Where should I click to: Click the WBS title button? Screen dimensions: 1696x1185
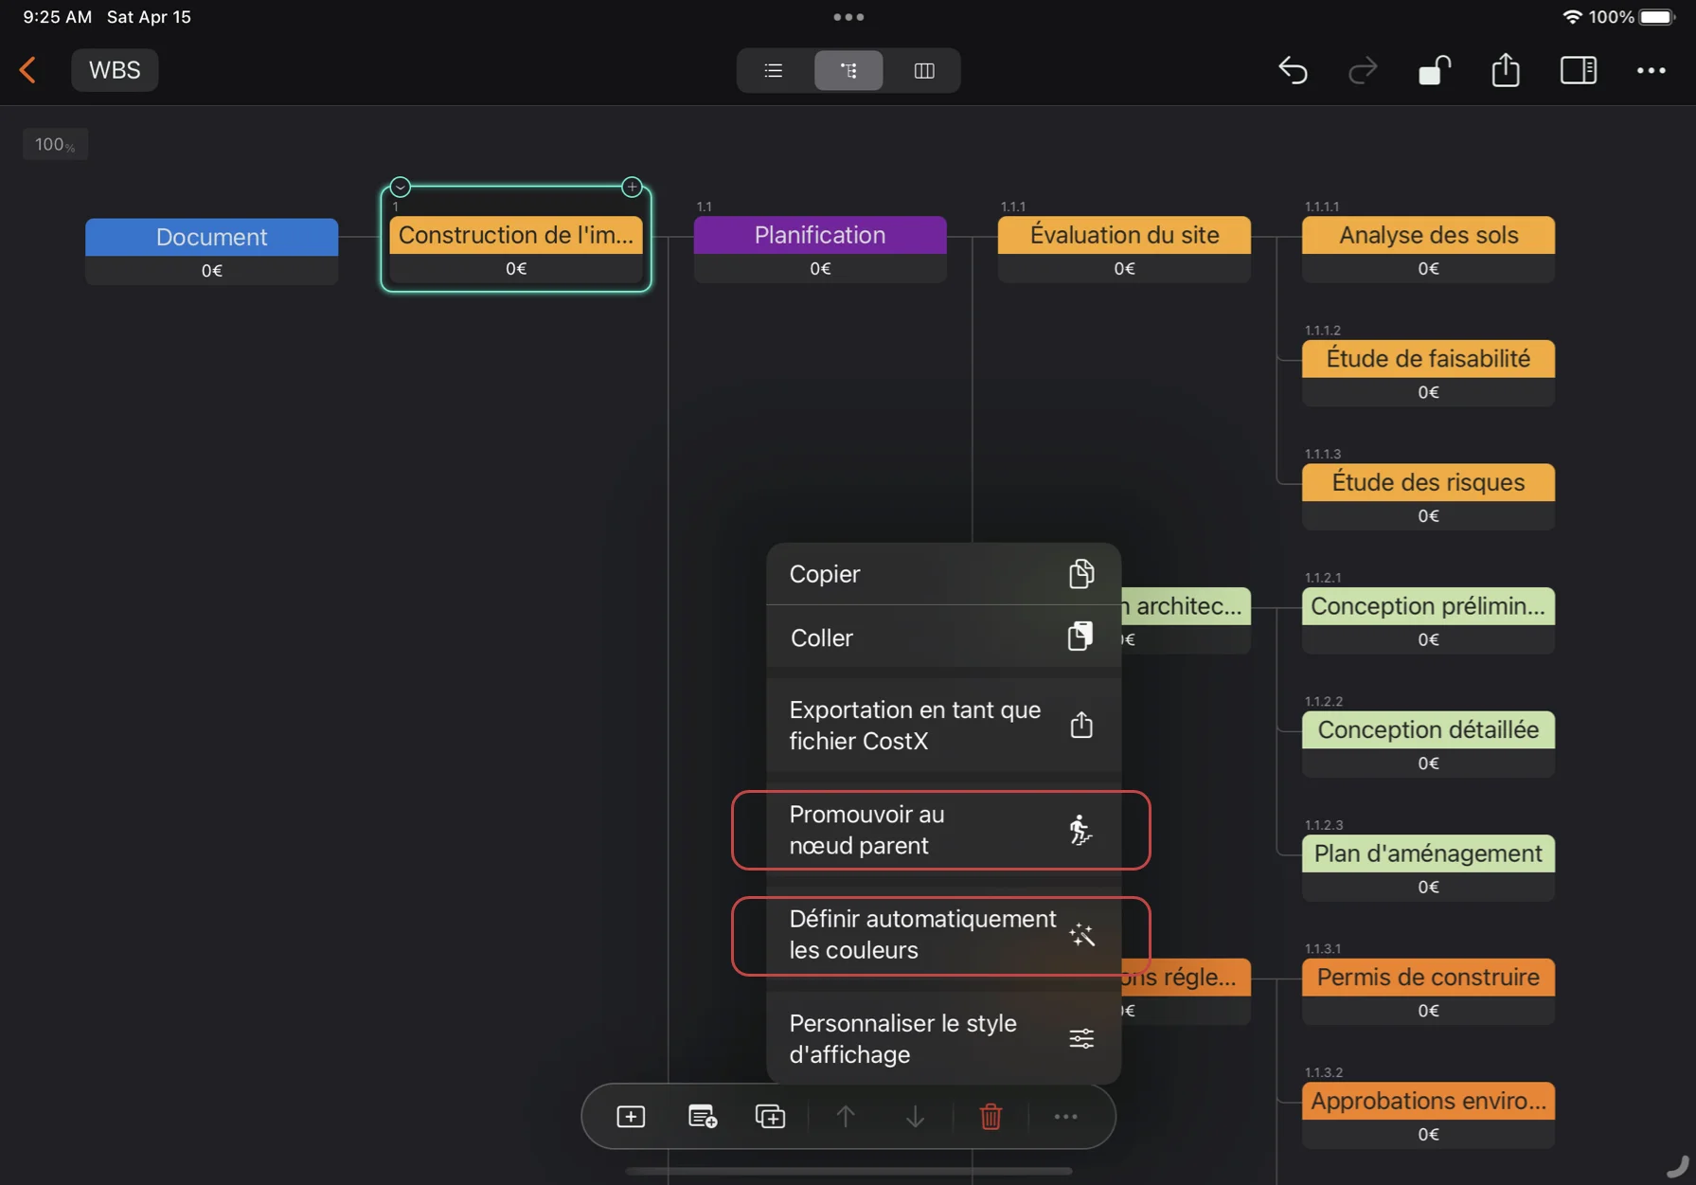point(115,70)
